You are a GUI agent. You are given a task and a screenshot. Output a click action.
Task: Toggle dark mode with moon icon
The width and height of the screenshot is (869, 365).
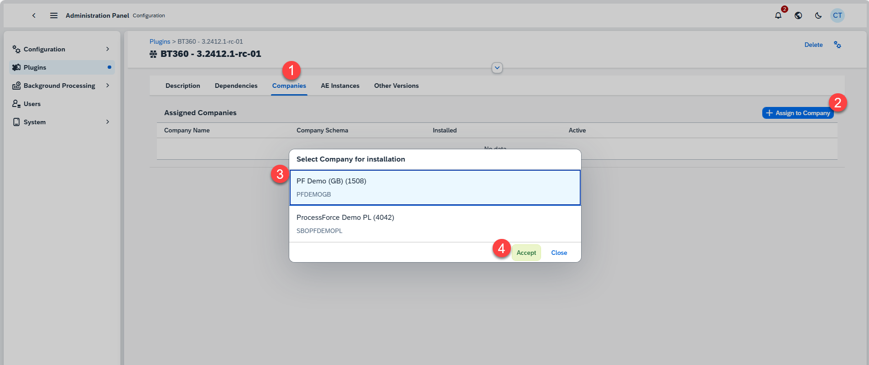coord(818,15)
